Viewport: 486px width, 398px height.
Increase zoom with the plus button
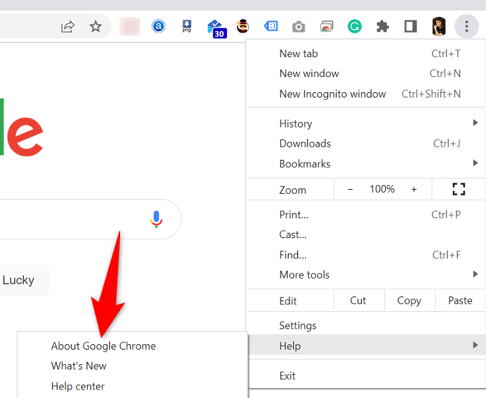pos(414,190)
